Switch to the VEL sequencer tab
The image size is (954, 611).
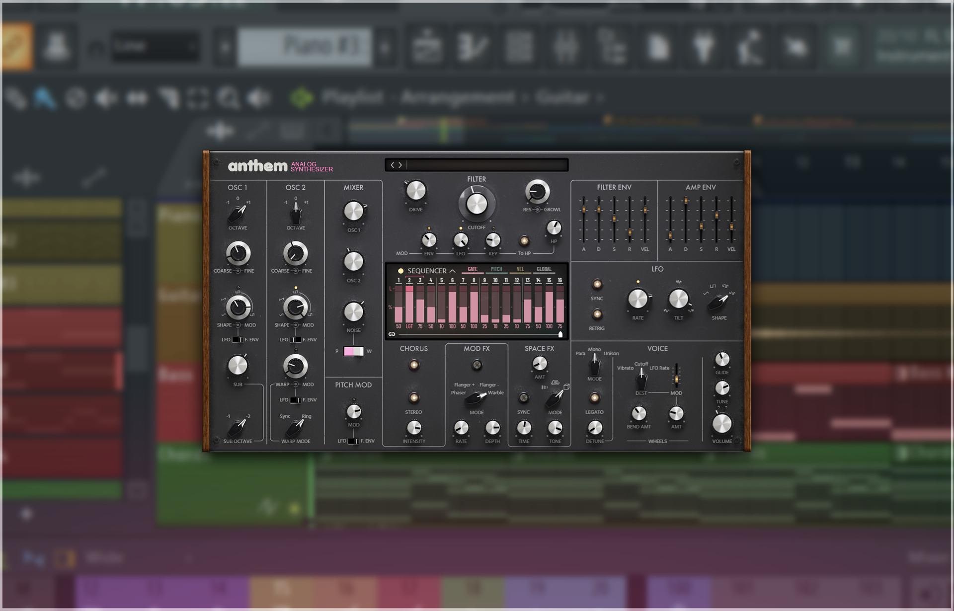click(520, 269)
